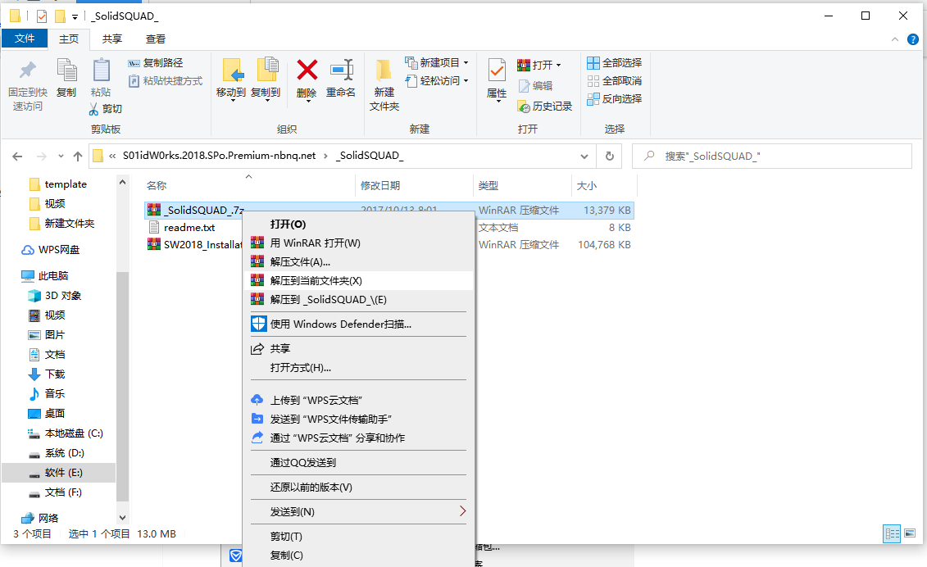Select Open with WinRAR
927x567 pixels.
point(358,243)
